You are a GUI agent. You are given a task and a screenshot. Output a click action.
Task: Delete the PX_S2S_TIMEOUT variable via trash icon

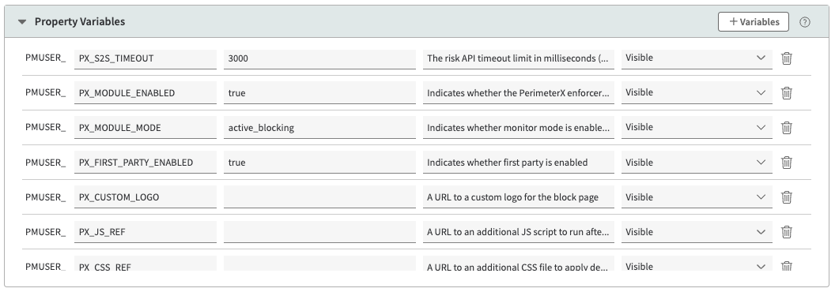click(787, 58)
